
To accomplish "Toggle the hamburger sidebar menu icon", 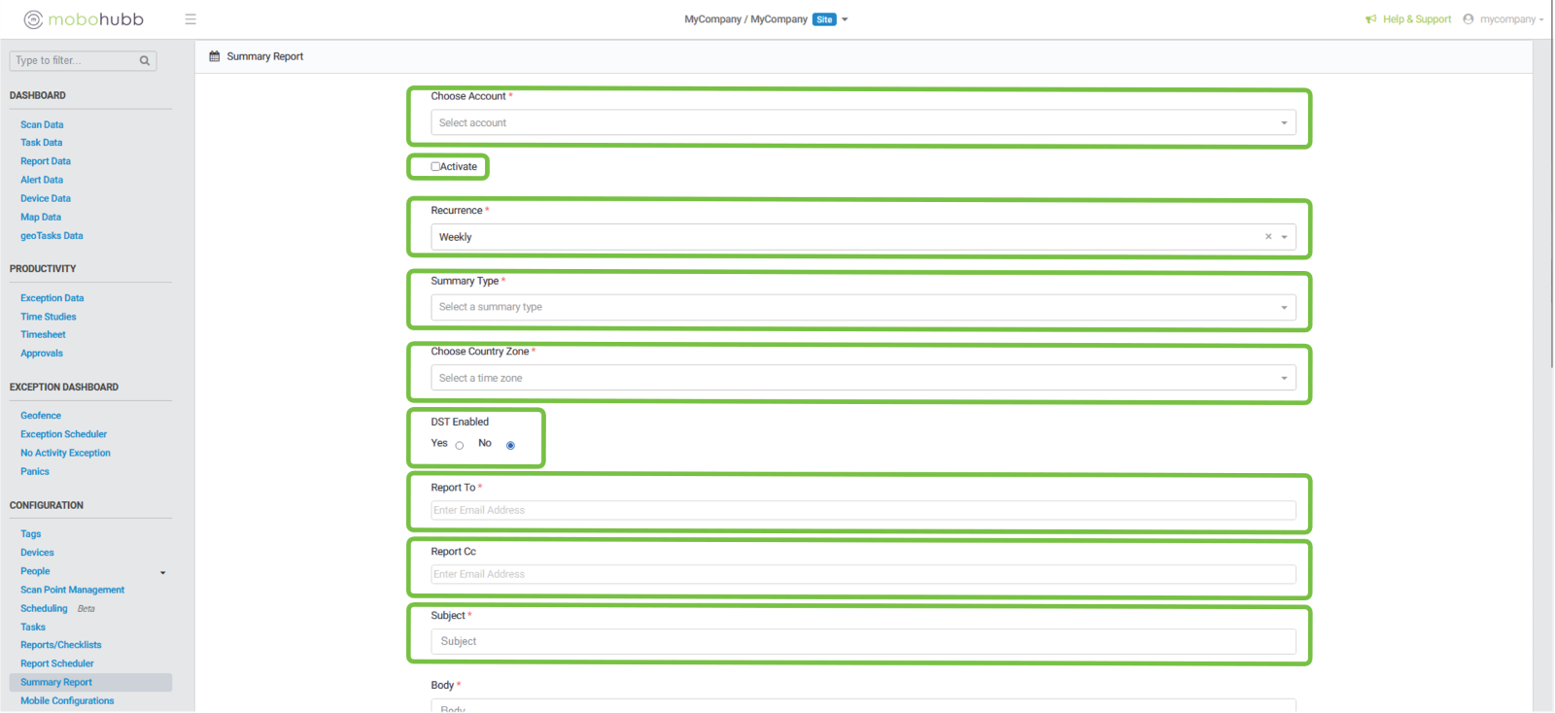I will coord(190,19).
